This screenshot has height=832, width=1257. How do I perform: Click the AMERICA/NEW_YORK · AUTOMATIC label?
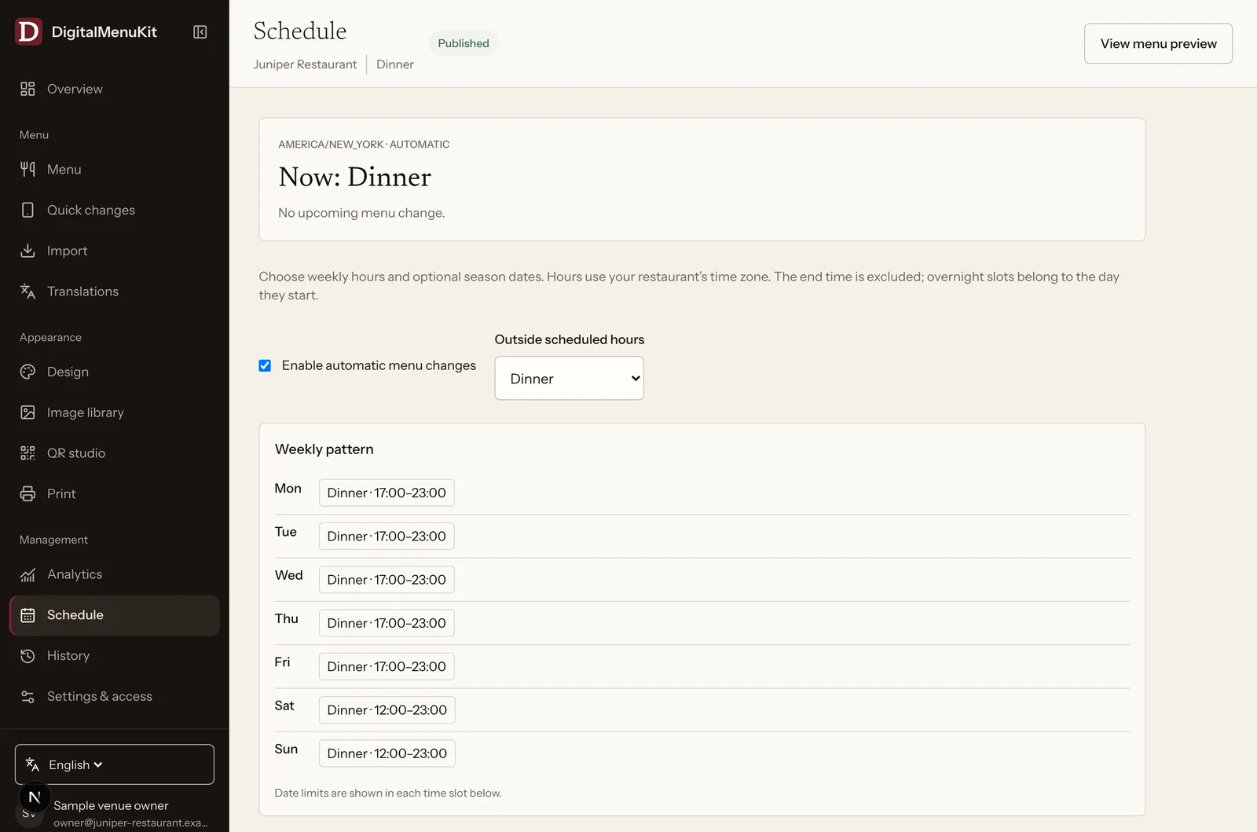point(364,145)
